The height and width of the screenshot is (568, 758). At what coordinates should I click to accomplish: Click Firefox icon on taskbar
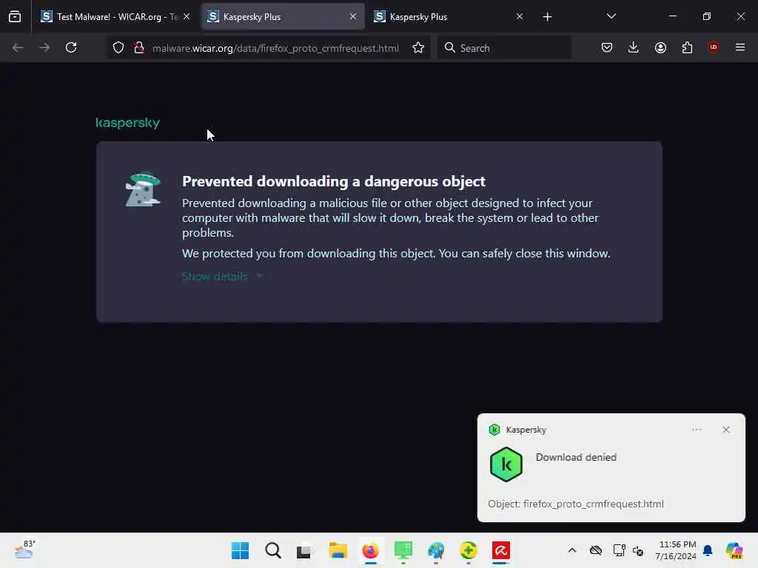(x=370, y=550)
